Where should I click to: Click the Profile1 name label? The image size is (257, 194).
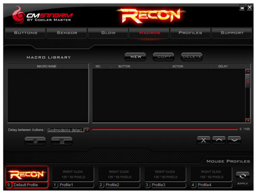pos(76,185)
